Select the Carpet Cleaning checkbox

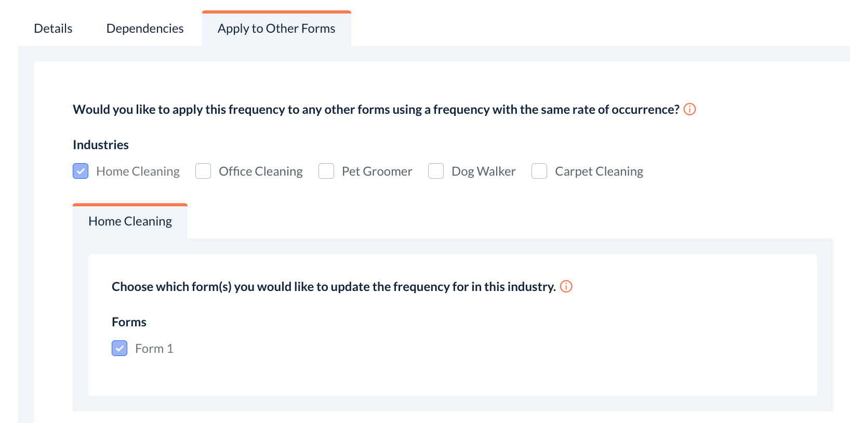tap(539, 171)
